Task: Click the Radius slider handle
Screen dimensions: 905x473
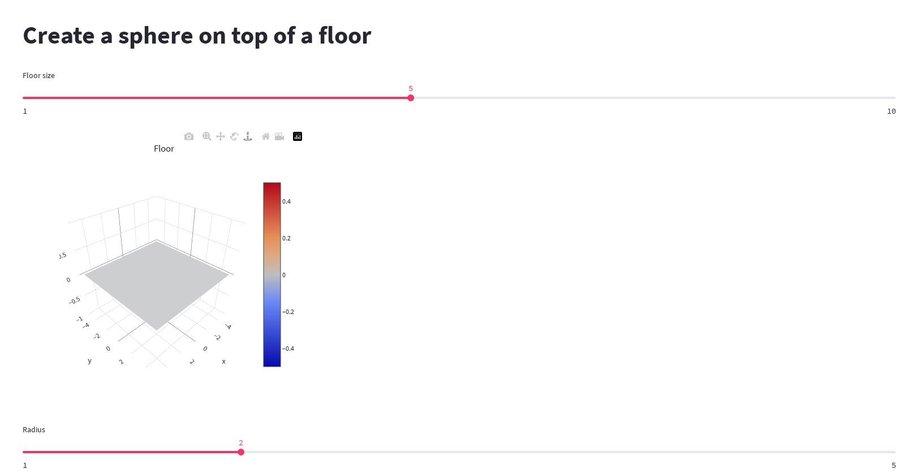Action: (x=241, y=452)
